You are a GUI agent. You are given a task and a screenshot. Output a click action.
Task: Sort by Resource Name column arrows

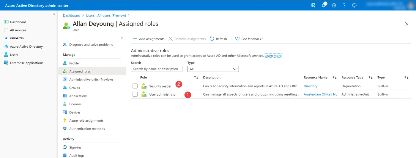coord(335,78)
